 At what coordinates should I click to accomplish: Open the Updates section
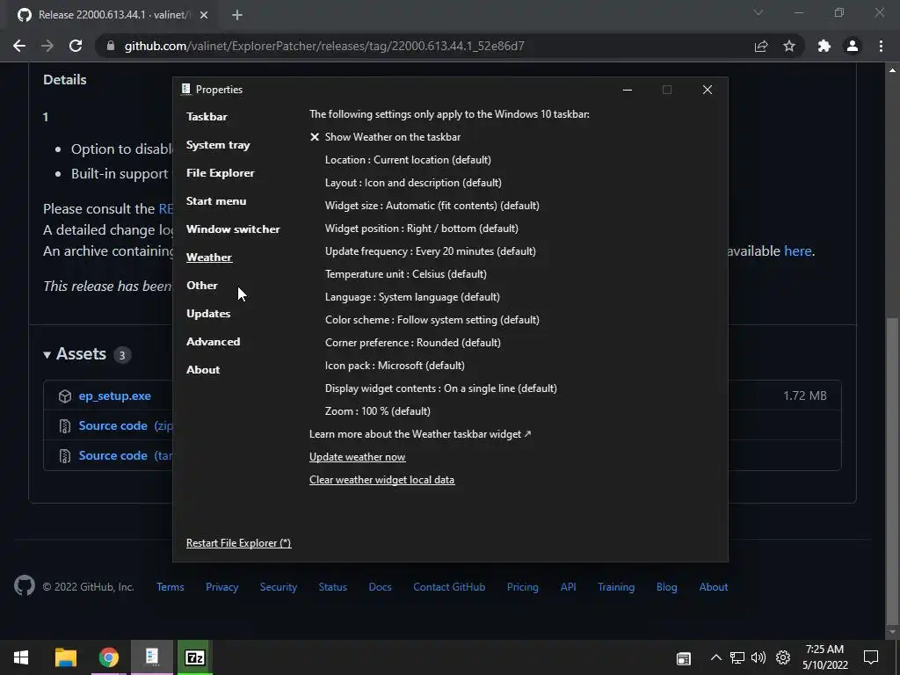(x=208, y=314)
